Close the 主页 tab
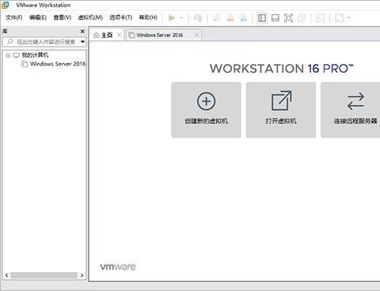Viewport: 380px width, 291px height. click(x=120, y=35)
